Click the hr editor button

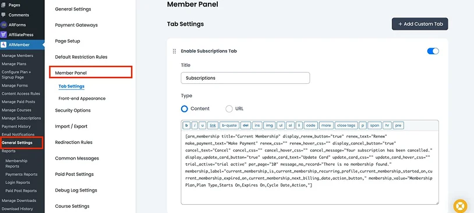(387, 125)
